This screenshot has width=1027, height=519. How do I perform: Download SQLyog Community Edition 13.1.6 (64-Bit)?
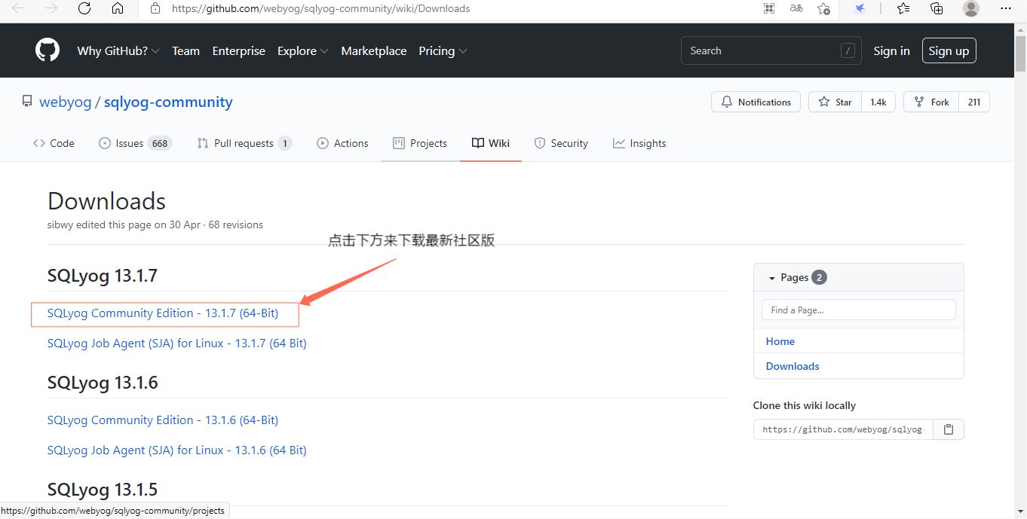tap(163, 420)
